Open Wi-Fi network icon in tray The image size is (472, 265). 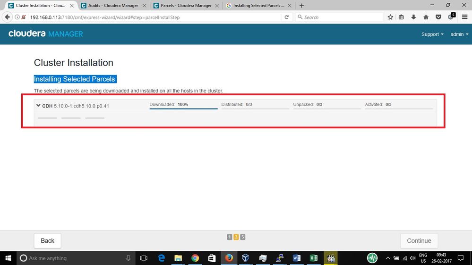click(405, 258)
